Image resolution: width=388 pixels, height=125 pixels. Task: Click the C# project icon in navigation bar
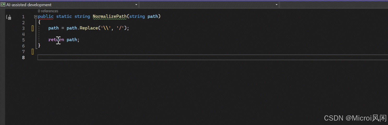coord(3,4)
